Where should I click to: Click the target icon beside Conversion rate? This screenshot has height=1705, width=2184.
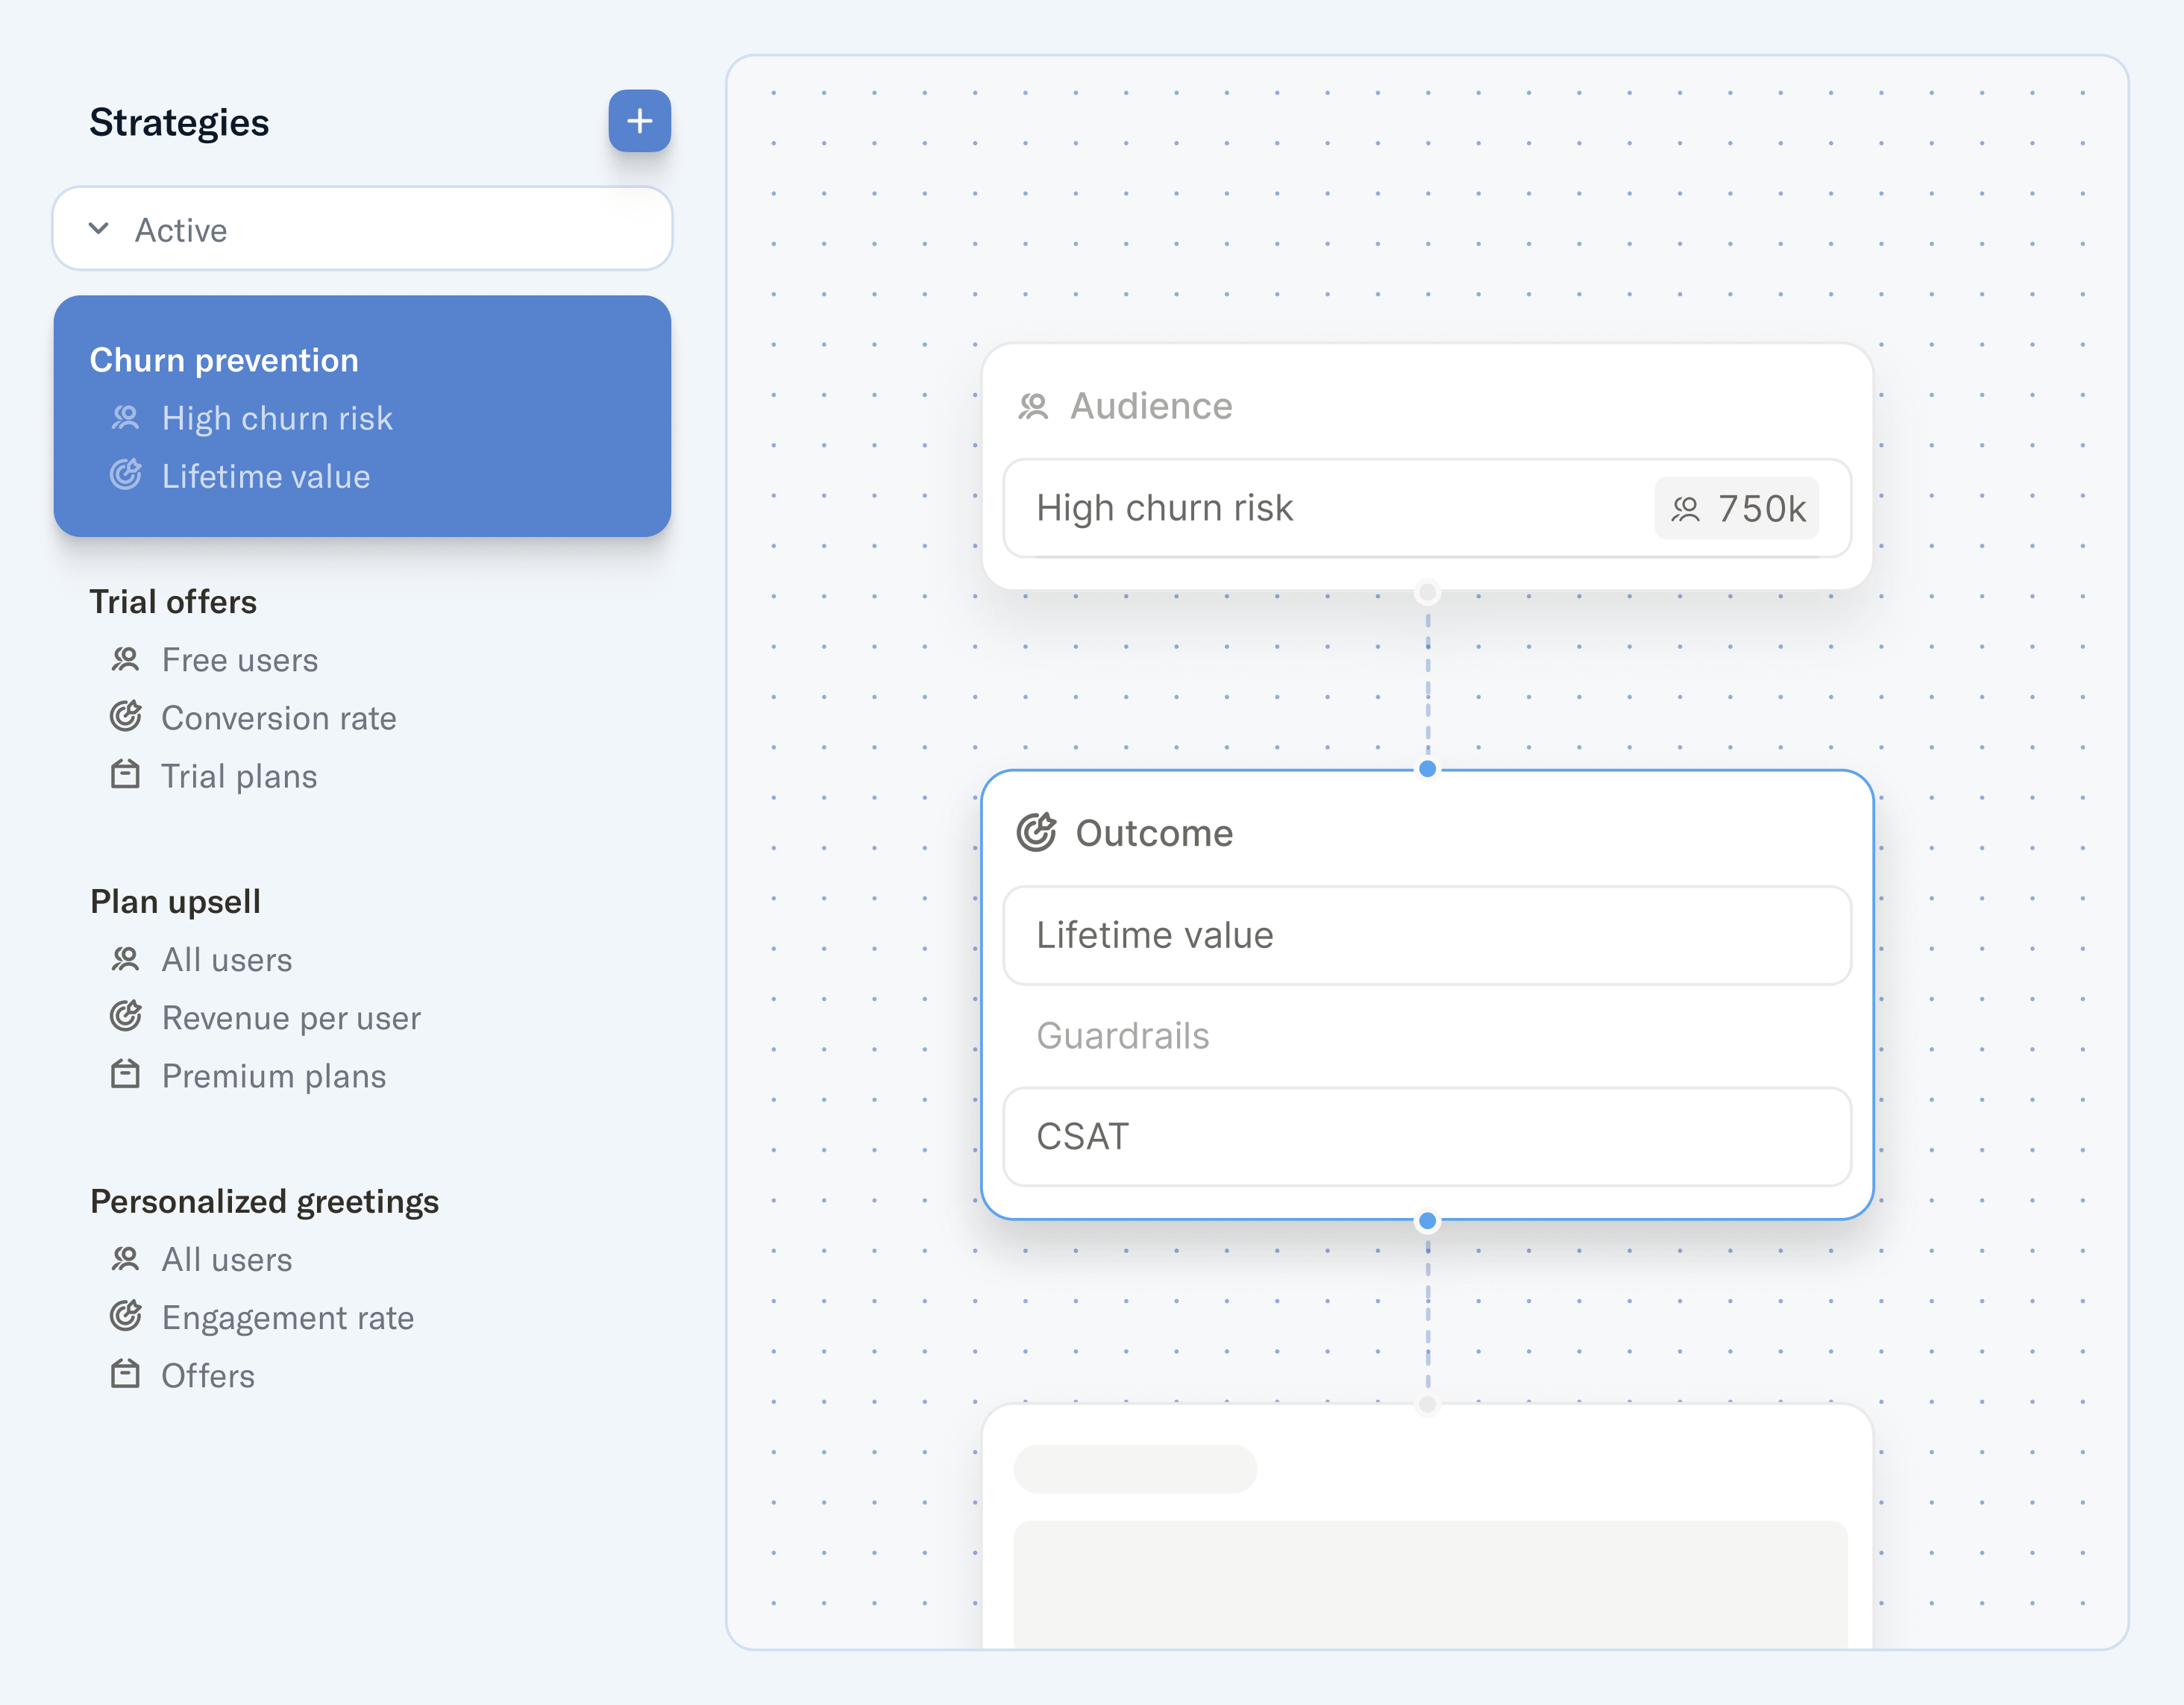[x=125, y=717]
